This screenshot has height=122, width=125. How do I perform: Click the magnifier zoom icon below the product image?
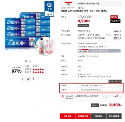[26, 61]
